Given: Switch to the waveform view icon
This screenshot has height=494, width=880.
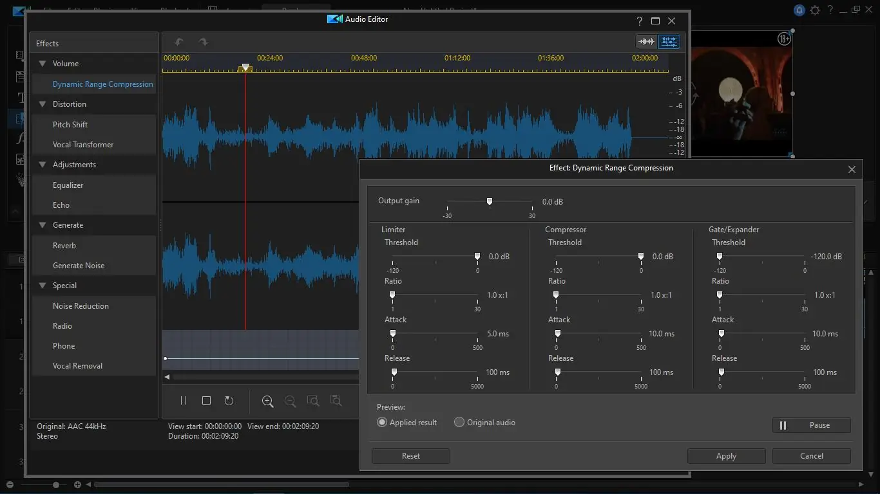Looking at the screenshot, I should [646, 42].
